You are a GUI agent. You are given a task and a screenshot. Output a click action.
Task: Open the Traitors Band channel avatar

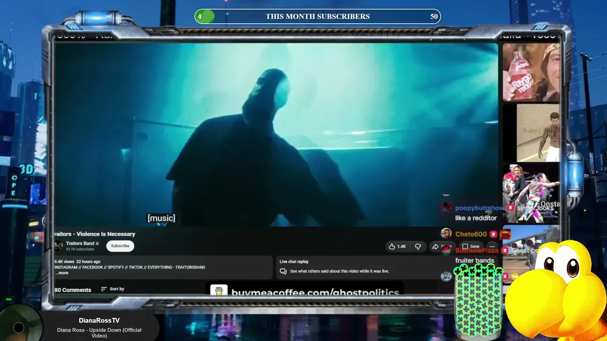pyautogui.click(x=59, y=246)
